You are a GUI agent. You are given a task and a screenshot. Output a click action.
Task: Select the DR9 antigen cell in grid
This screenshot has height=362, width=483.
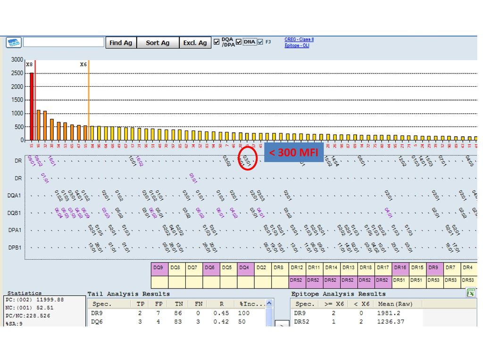click(435, 269)
